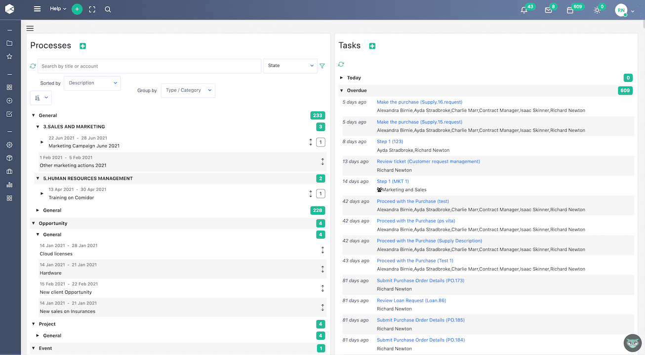Click the search by title or account field
The width and height of the screenshot is (645, 355).
coord(148,66)
